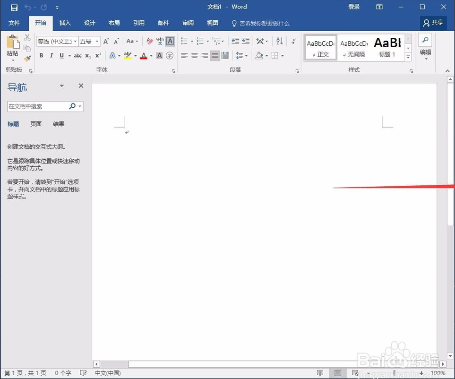This screenshot has width=455, height=379.
Task: Undo the last action
Action: [x=28, y=7]
